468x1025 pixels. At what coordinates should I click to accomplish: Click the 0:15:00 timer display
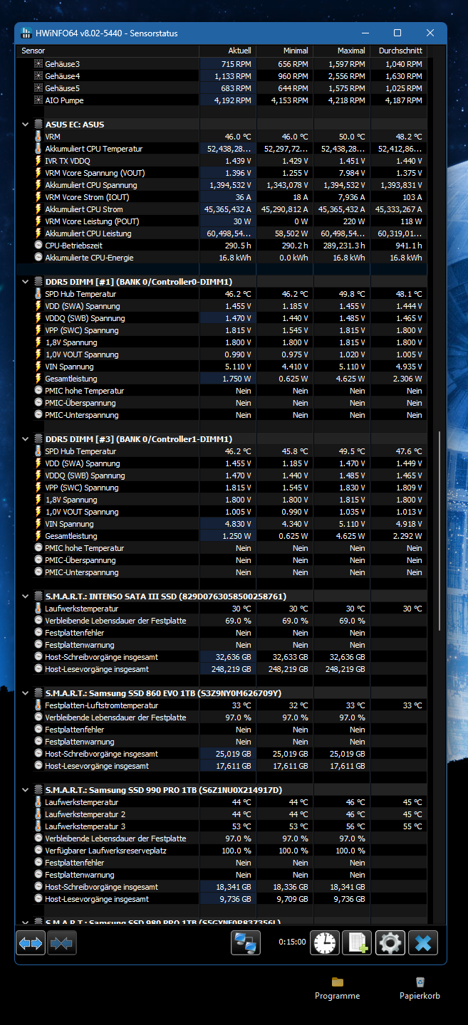coord(292,942)
